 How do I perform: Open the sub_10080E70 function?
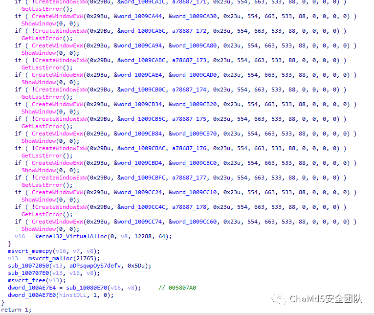click(87, 288)
